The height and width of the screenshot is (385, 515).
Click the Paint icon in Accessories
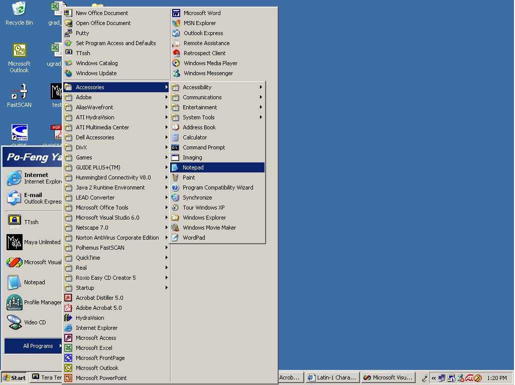coord(175,177)
